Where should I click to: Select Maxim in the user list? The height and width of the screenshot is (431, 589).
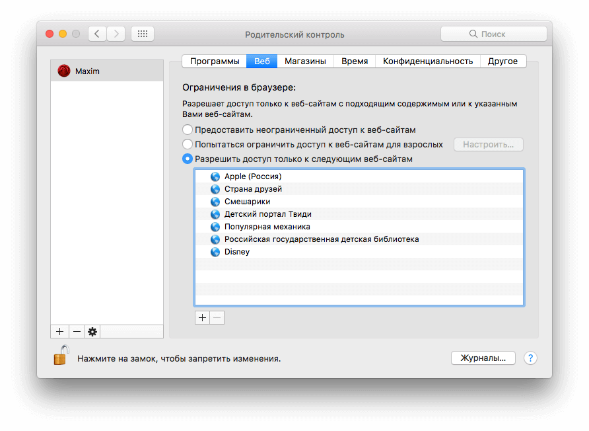(x=107, y=71)
